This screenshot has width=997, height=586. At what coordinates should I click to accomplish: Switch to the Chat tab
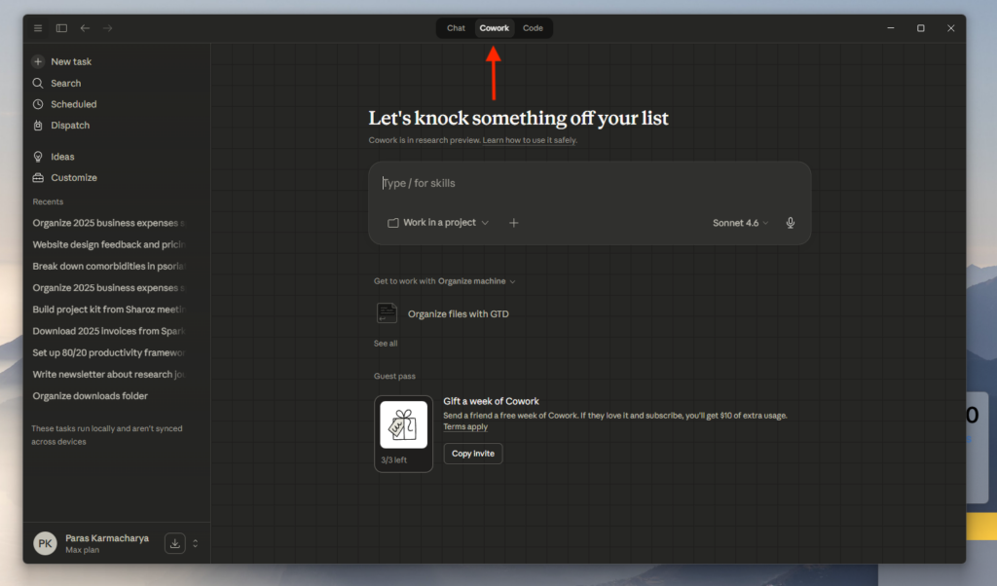click(x=456, y=28)
